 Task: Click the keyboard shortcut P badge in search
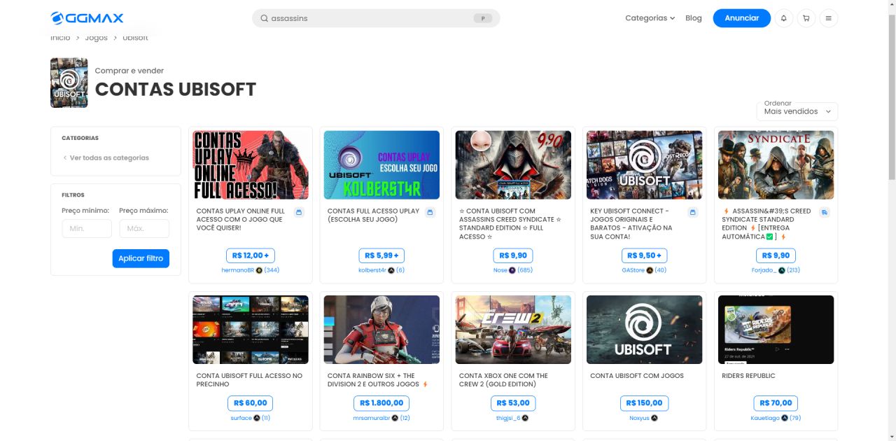482,18
